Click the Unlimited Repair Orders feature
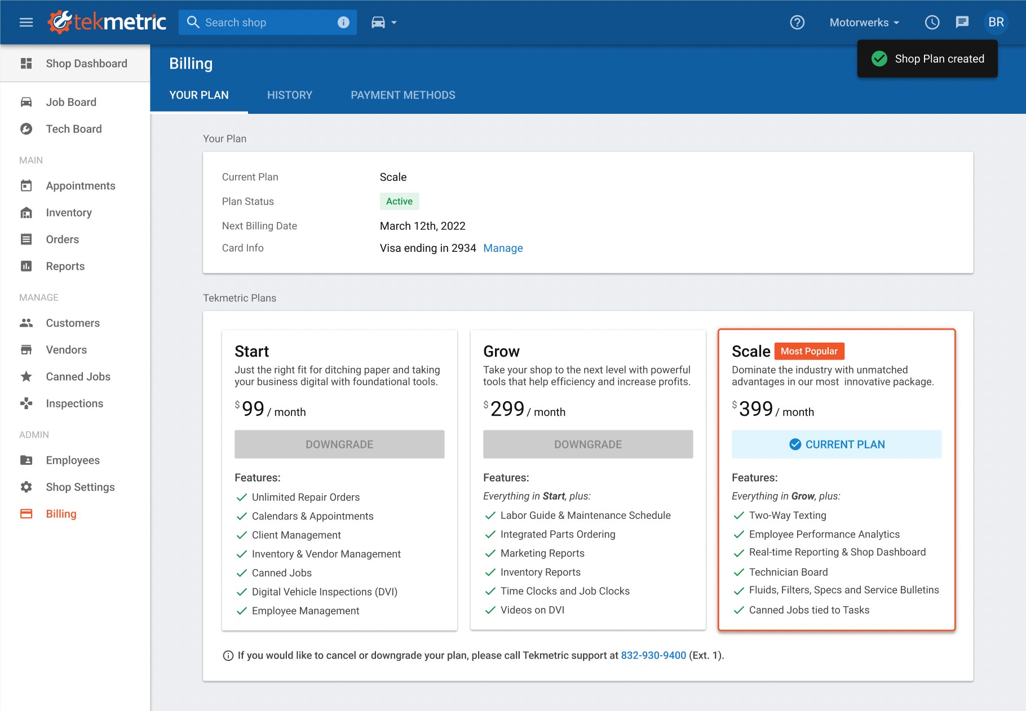 click(306, 497)
